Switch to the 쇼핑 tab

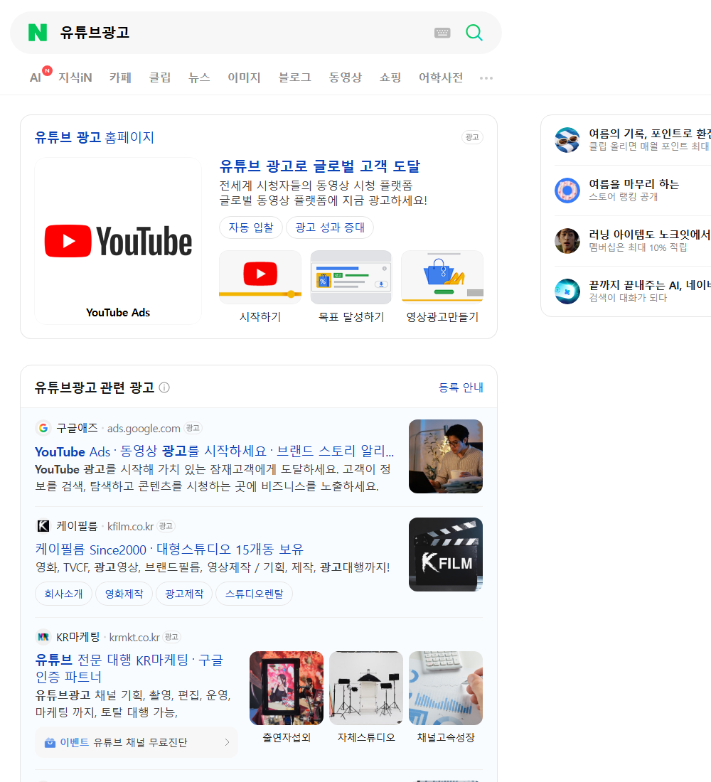click(x=390, y=77)
